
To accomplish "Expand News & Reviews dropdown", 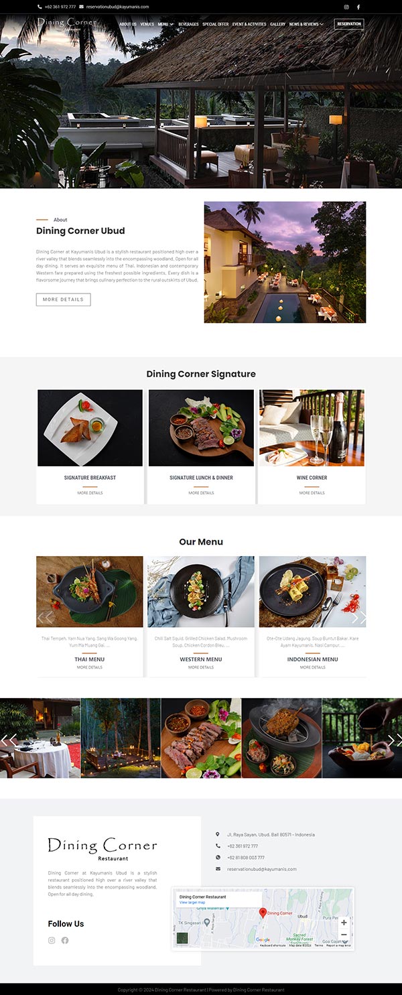I will 306,24.
